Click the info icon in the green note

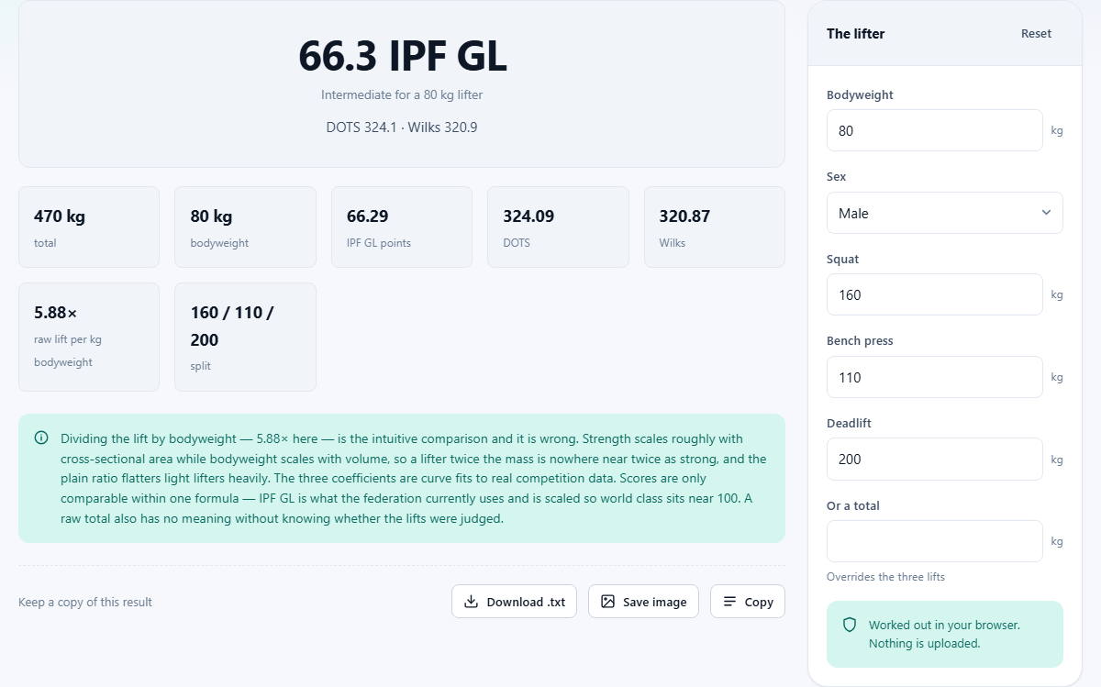point(41,438)
